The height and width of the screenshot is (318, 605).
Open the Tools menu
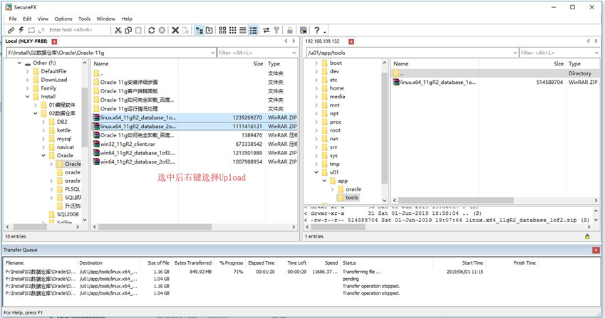pyautogui.click(x=85, y=18)
